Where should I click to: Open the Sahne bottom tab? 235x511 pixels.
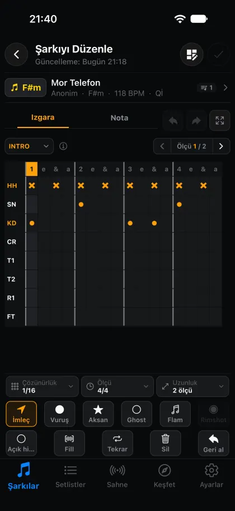point(117,476)
